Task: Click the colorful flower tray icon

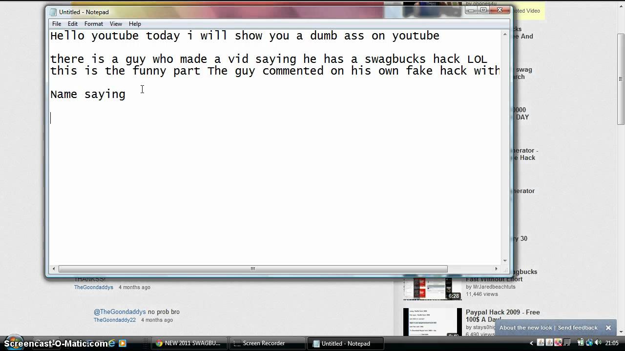Action: tap(558, 343)
